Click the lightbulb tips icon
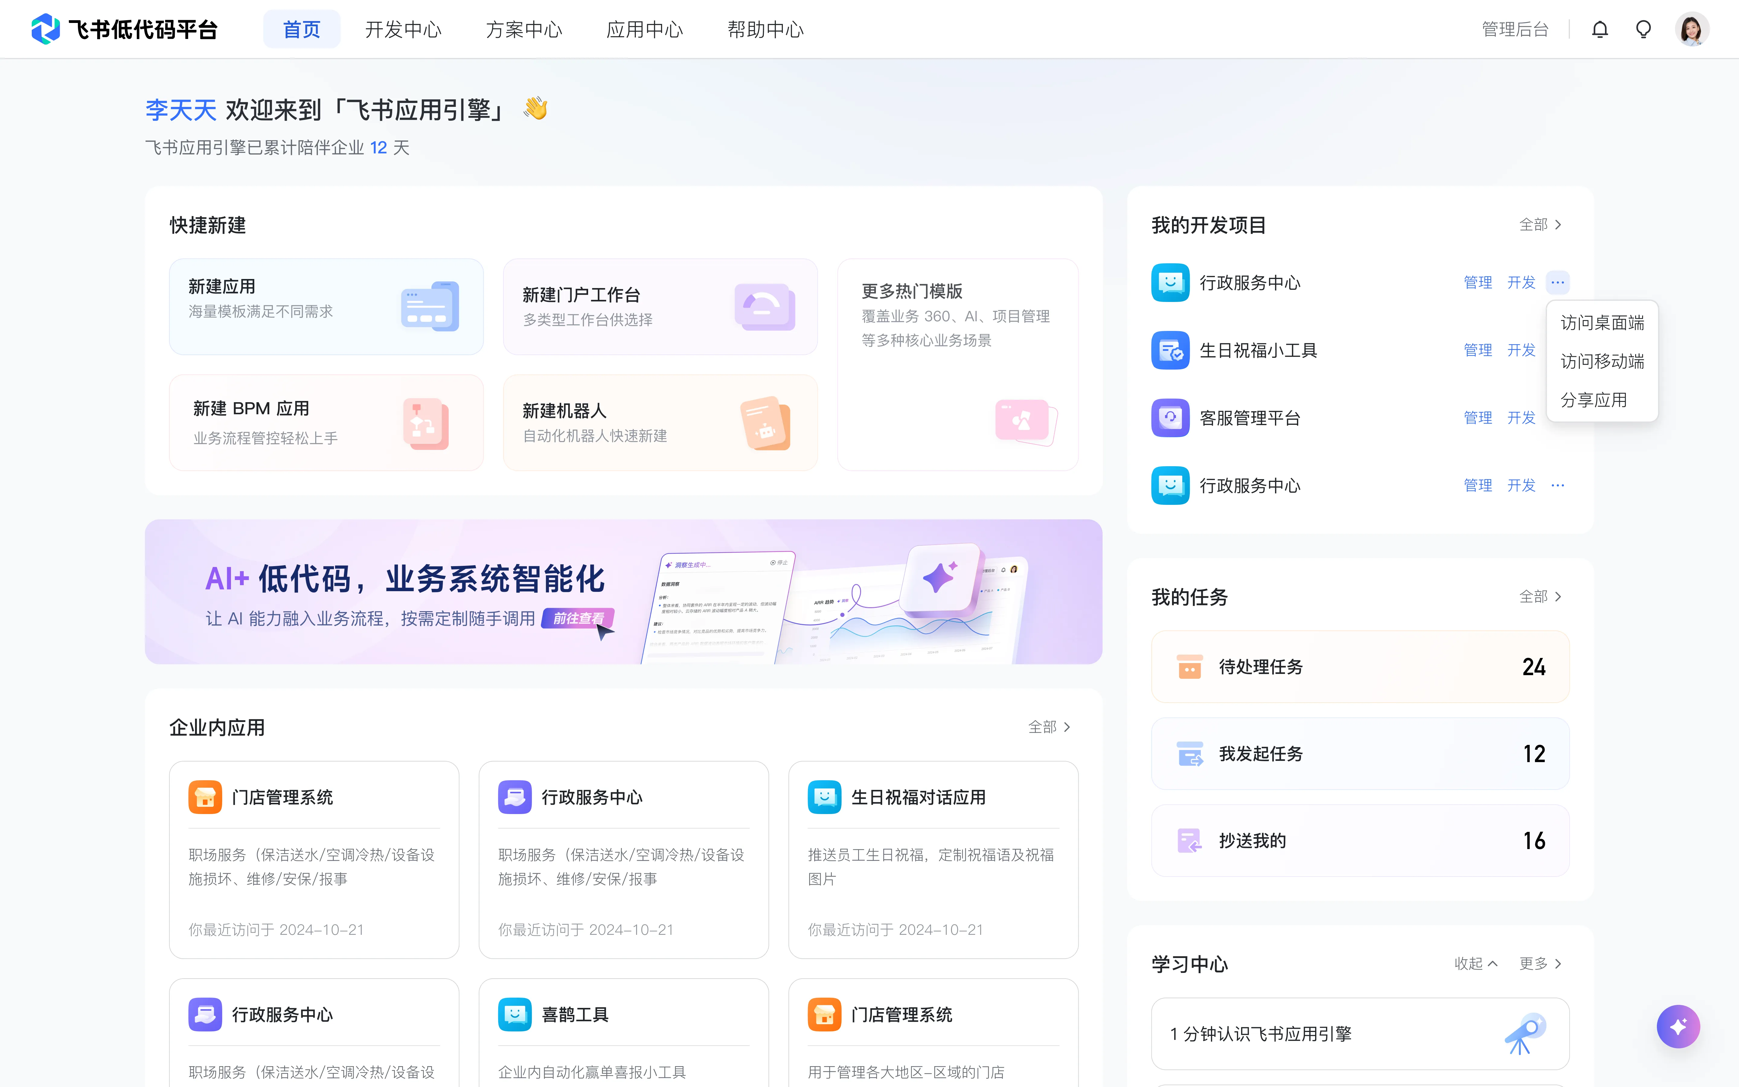This screenshot has width=1739, height=1087. pos(1643,30)
